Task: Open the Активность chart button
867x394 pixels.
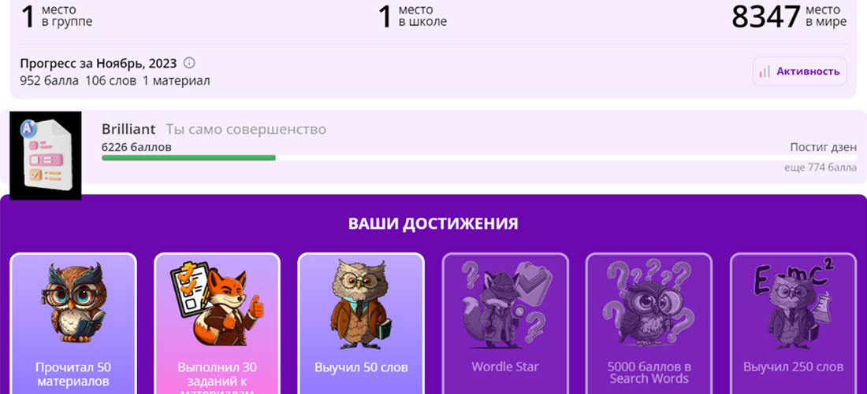Action: tap(799, 72)
